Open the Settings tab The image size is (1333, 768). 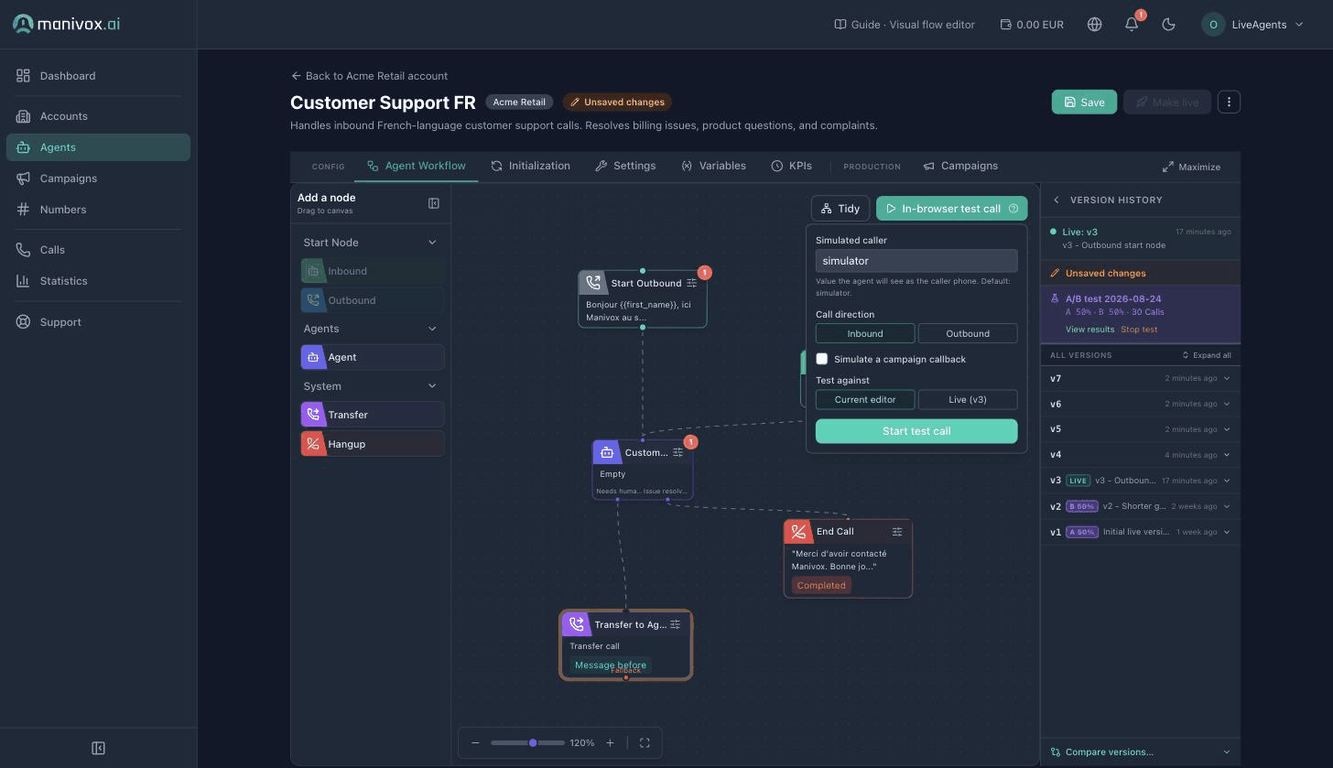(625, 166)
